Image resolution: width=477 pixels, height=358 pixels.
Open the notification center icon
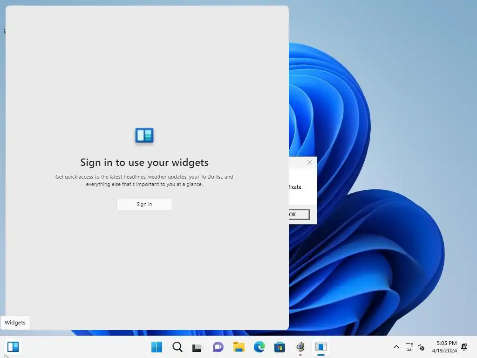(464, 346)
